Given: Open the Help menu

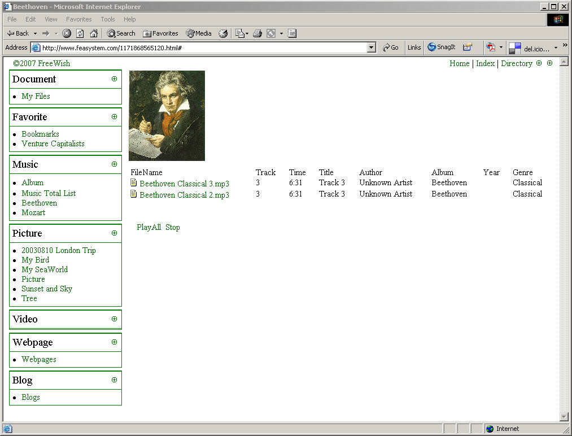Looking at the screenshot, I should 129,19.
